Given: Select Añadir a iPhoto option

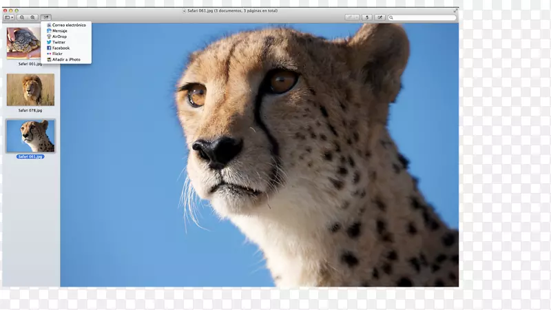Looking at the screenshot, I should (x=66, y=60).
